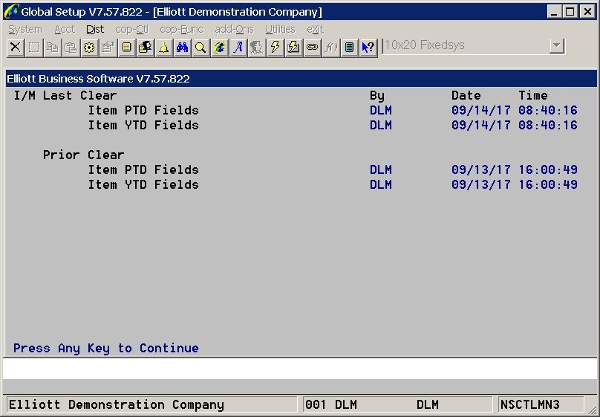Click the f() function toolbar icon
This screenshot has height=417, width=600.
click(x=330, y=48)
